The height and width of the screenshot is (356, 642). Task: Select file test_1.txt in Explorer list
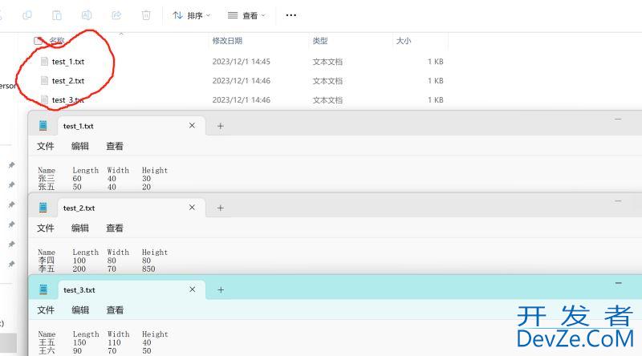coord(68,62)
